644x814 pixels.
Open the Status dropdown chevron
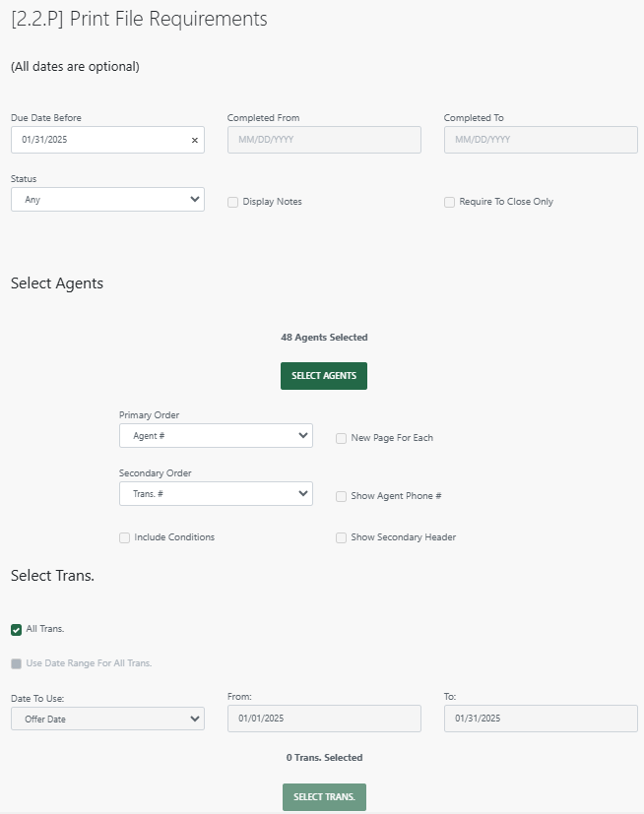[194, 199]
